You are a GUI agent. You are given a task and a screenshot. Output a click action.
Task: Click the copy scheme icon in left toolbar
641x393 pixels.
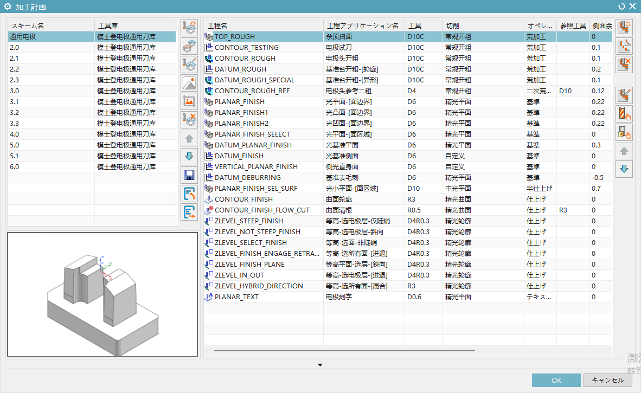tap(189, 46)
